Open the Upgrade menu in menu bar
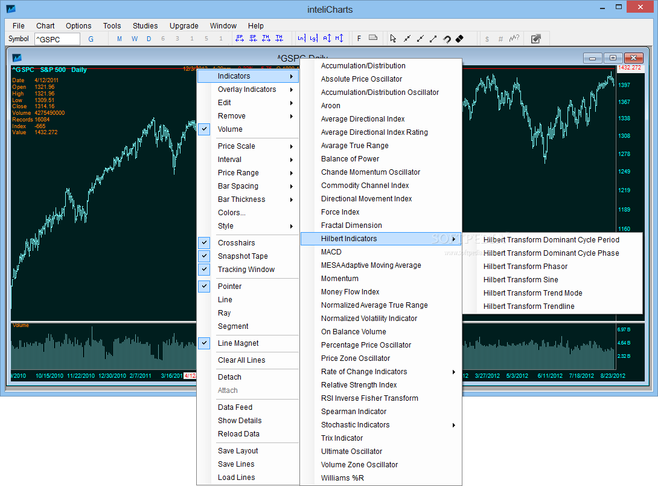This screenshot has width=658, height=486. pos(184,25)
